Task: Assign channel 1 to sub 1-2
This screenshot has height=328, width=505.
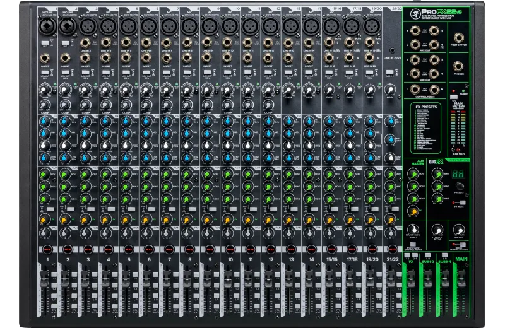Action: [54, 274]
